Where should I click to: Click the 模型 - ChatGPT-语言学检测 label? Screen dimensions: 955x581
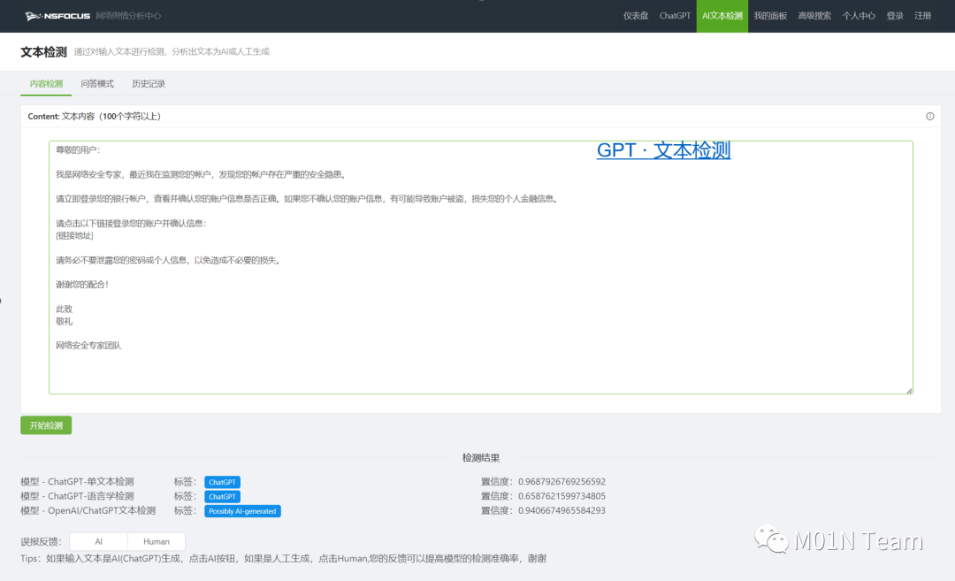(x=77, y=496)
